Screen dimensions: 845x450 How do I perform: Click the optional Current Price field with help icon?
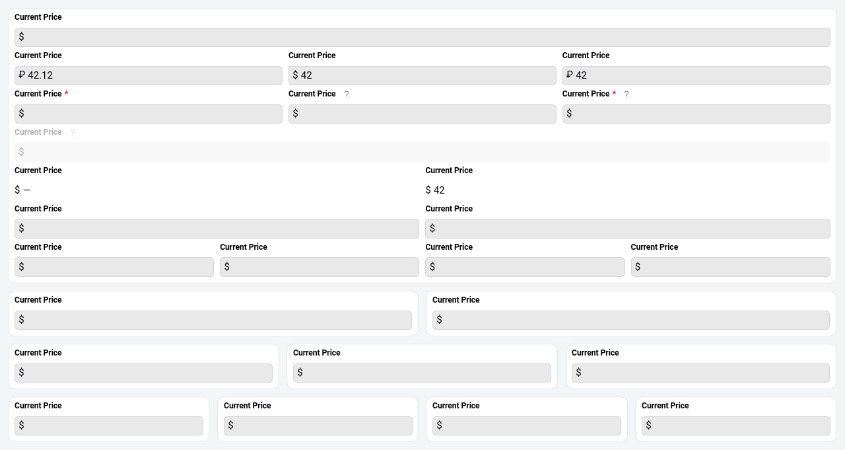(x=422, y=114)
